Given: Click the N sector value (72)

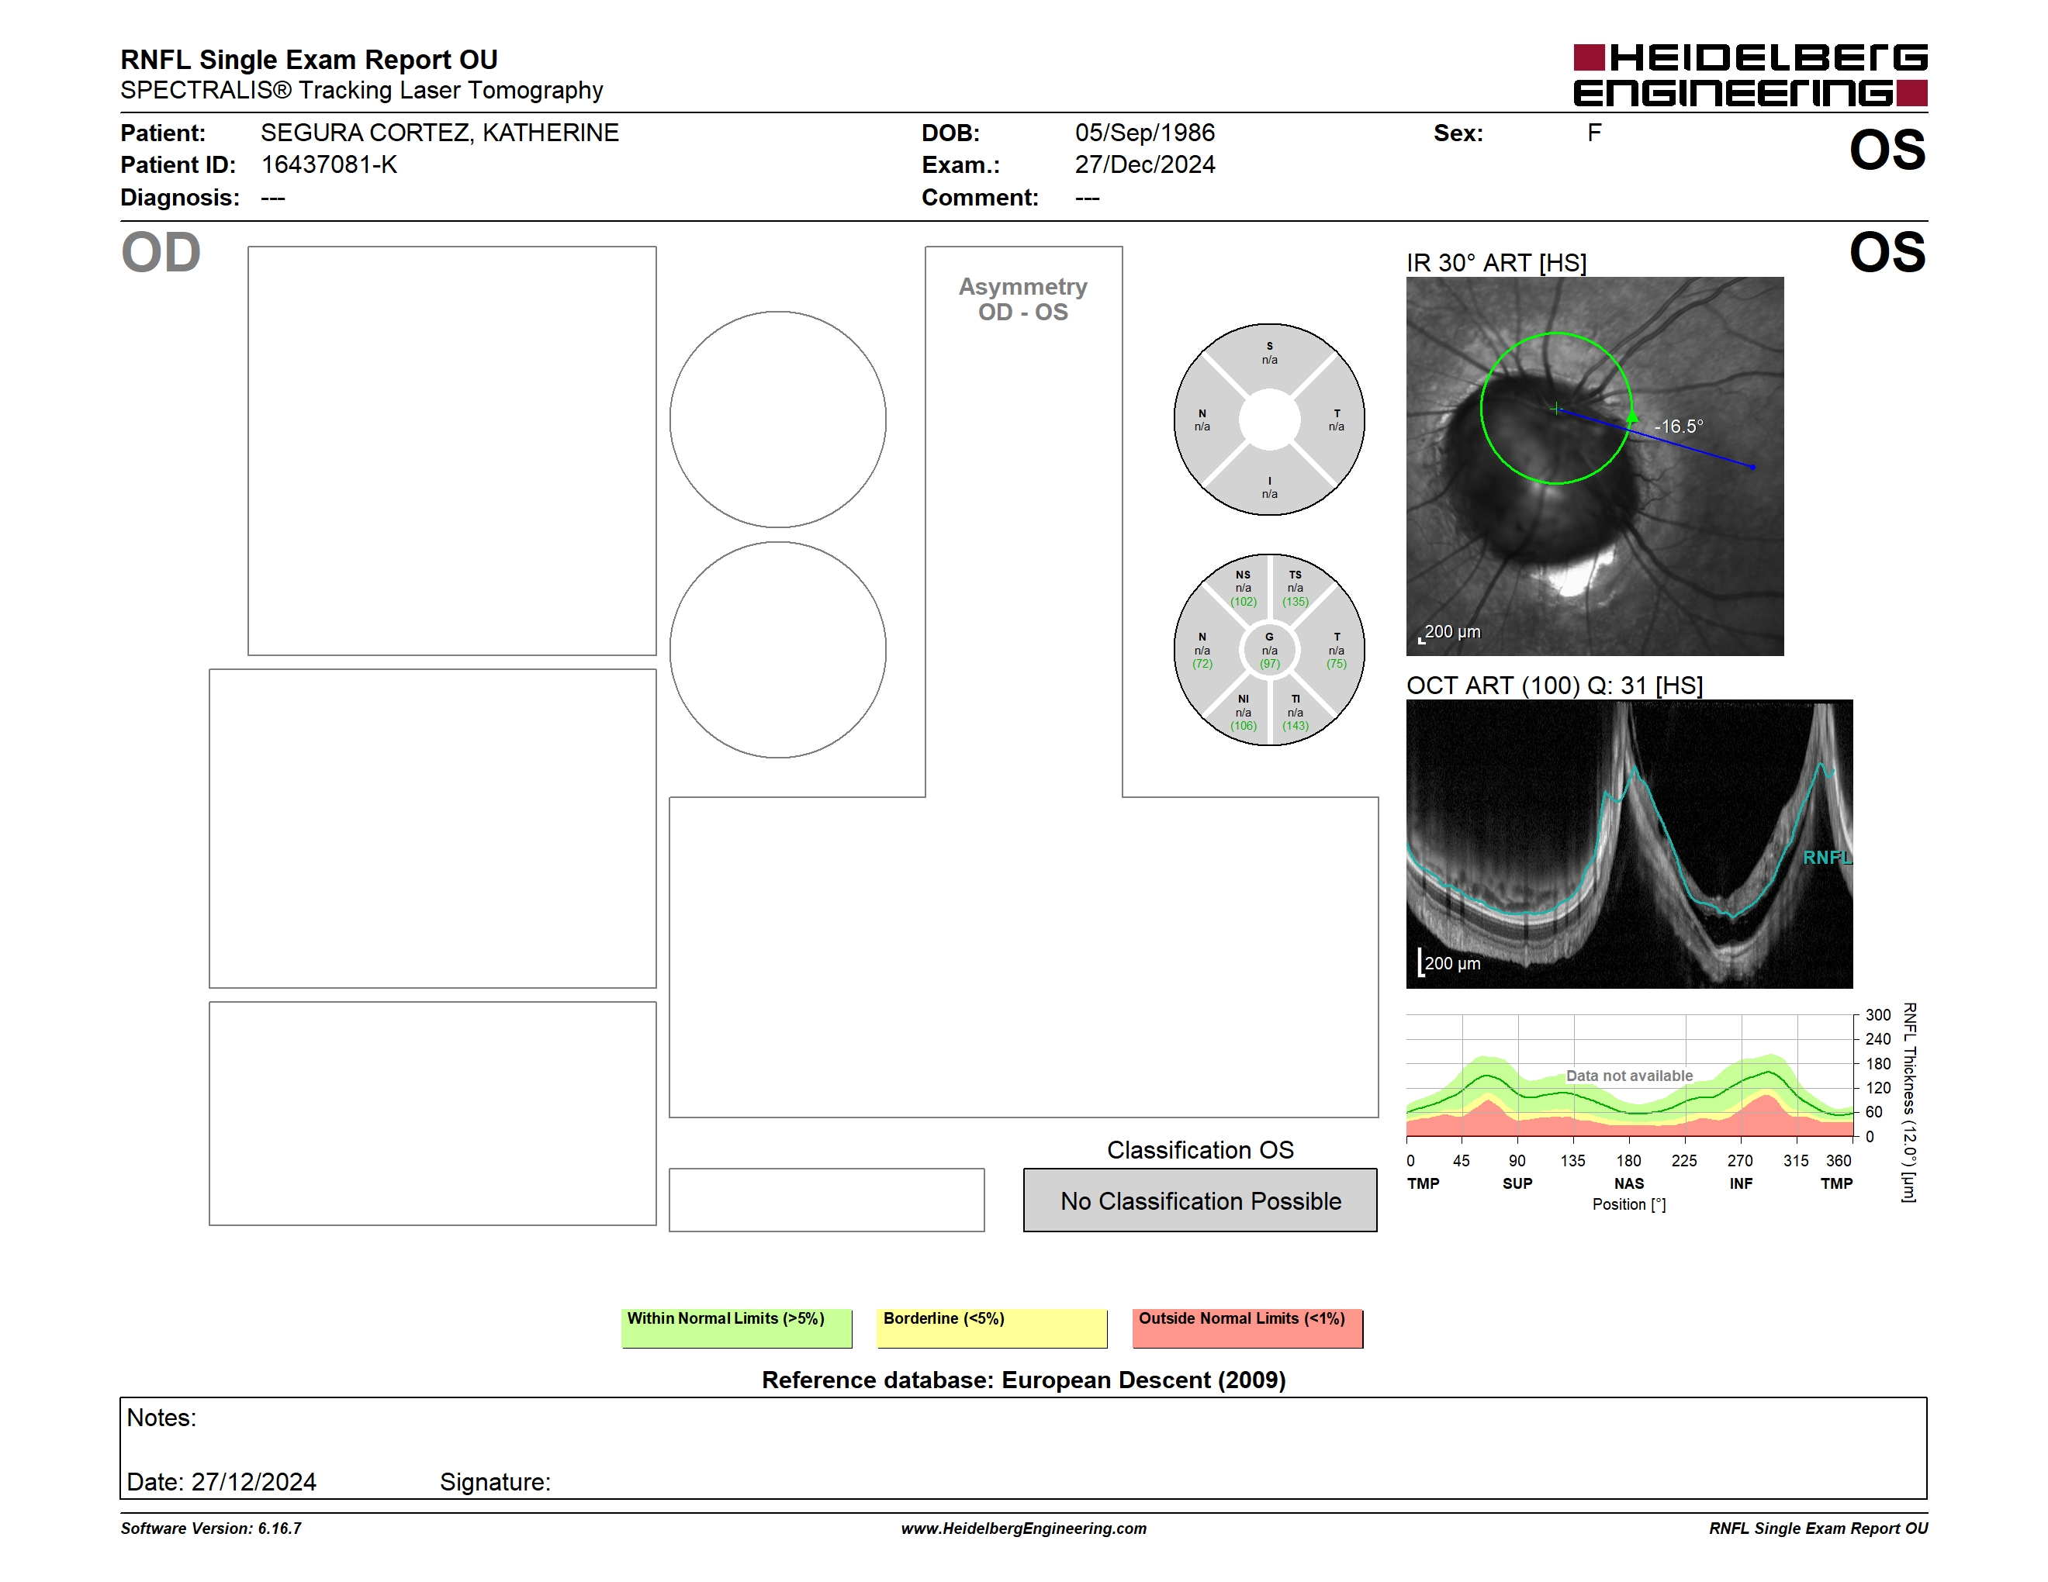Looking at the screenshot, I should coord(1202,664).
